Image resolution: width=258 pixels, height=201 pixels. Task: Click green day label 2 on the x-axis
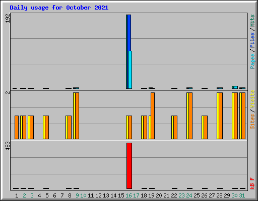point(24,195)
